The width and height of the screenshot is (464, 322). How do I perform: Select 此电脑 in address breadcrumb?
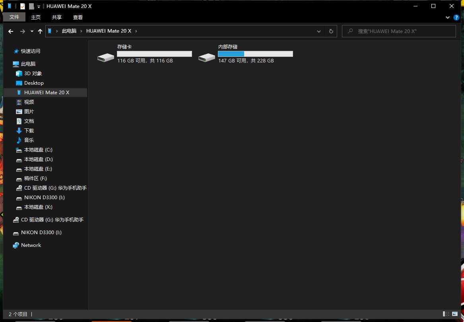[69, 31]
